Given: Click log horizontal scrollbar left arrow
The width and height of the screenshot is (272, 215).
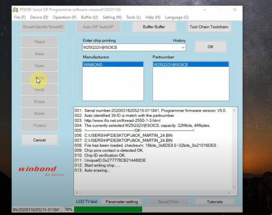Looking at the screenshot, I should pyautogui.click(x=77, y=193).
